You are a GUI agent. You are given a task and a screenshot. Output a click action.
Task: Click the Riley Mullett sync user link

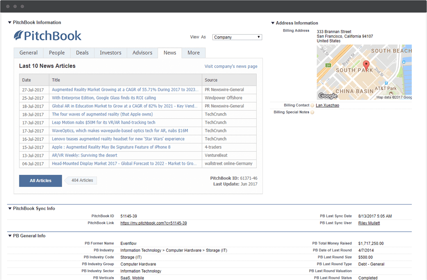pyautogui.click(x=369, y=223)
